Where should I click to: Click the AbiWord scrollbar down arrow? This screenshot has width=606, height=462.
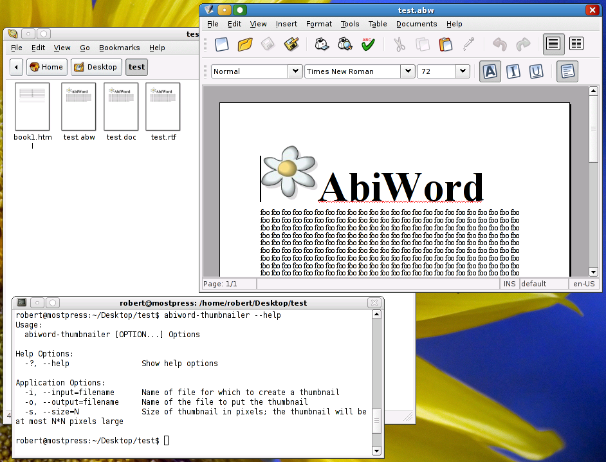593,272
